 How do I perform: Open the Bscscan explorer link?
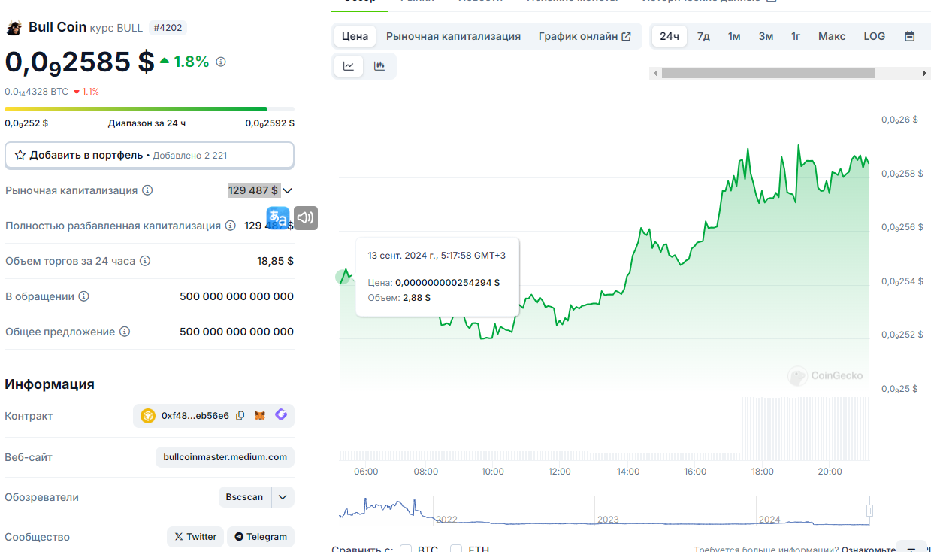pos(245,497)
